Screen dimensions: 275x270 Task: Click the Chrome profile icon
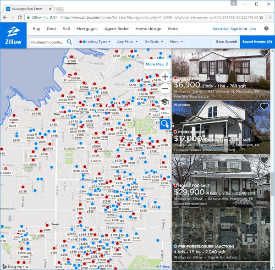[x=233, y=3]
